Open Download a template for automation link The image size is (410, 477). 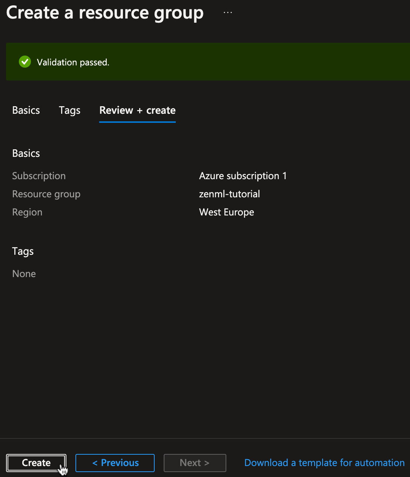tap(324, 463)
